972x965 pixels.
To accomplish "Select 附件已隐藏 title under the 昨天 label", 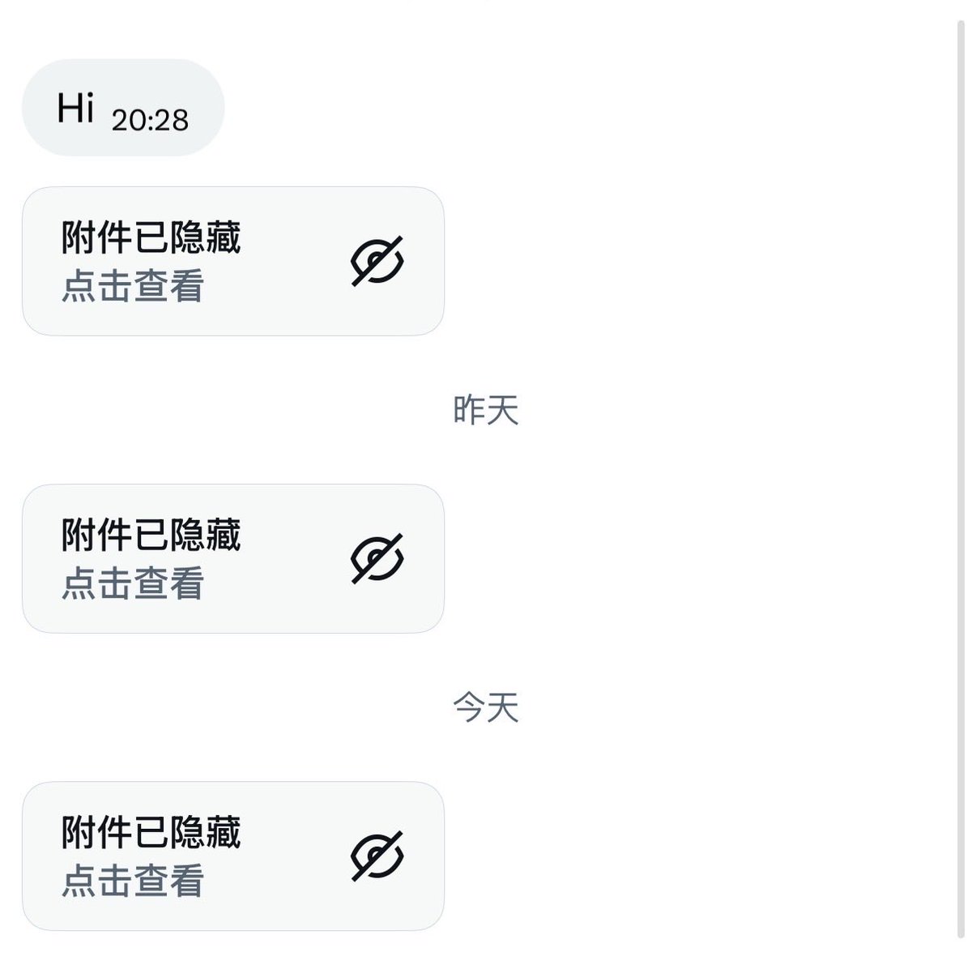I will (151, 536).
